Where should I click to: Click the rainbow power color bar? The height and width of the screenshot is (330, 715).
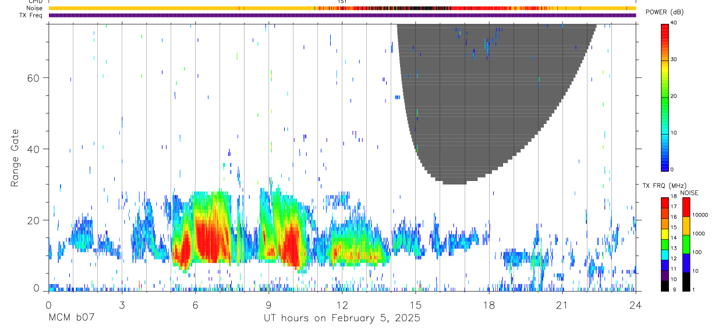click(665, 97)
